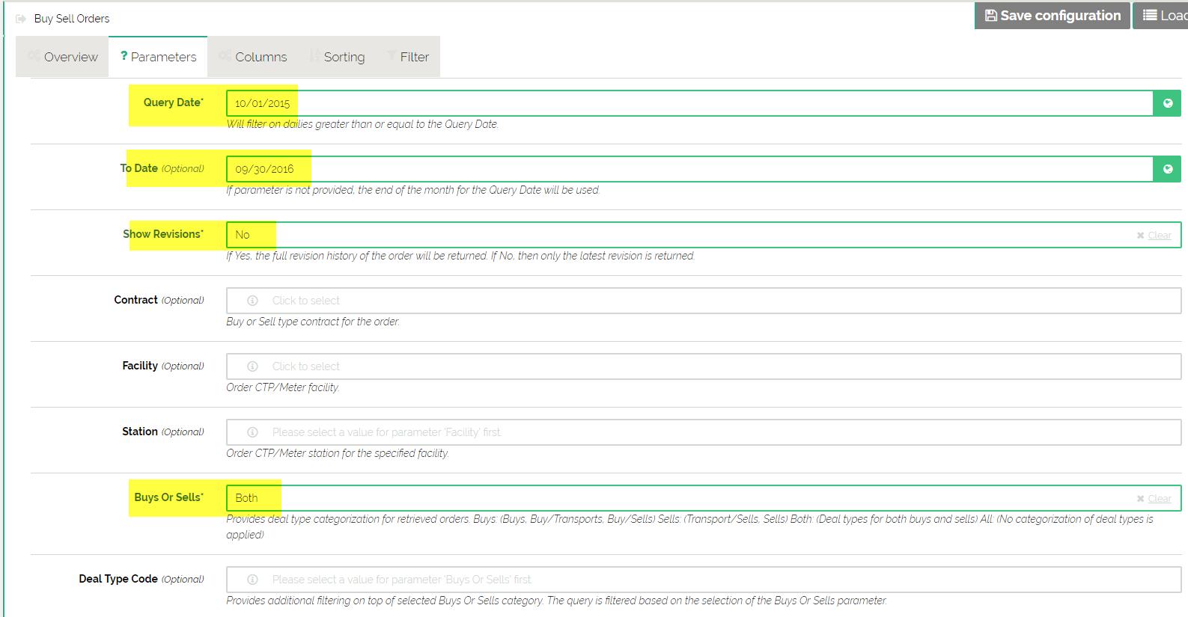Open the Contract selection field
Viewport: 1188px width, 617px height.
pyautogui.click(x=704, y=301)
